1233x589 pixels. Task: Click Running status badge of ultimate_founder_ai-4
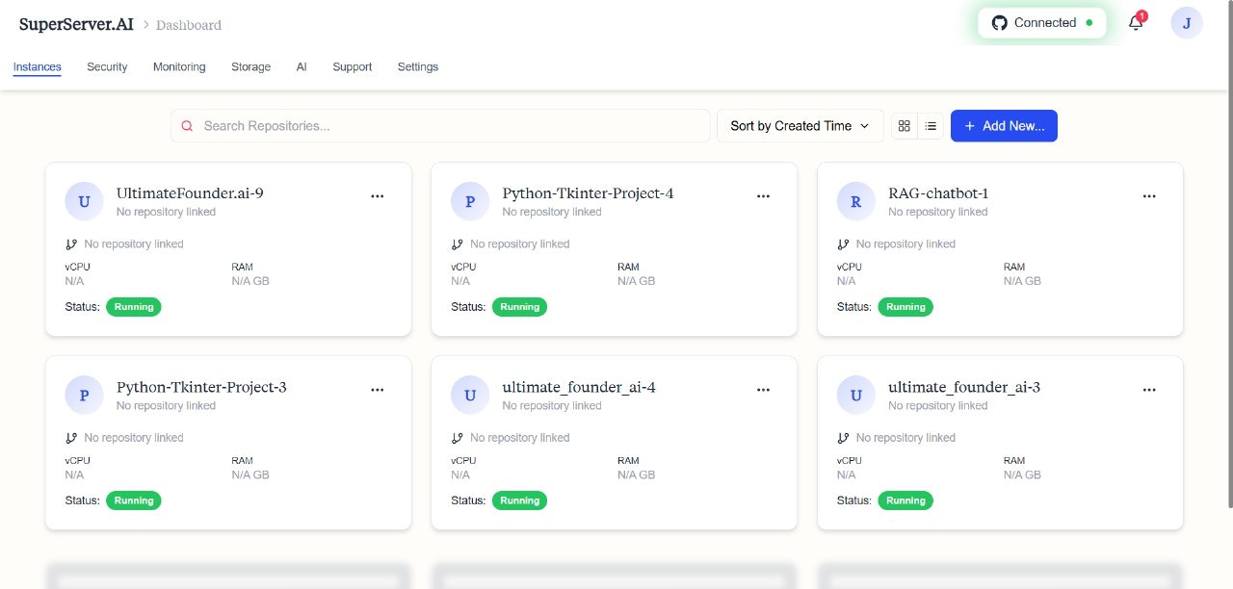pos(520,500)
